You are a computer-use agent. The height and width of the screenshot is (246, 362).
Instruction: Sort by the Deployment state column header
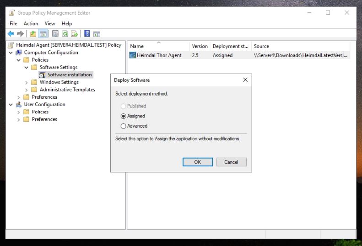[231, 46]
